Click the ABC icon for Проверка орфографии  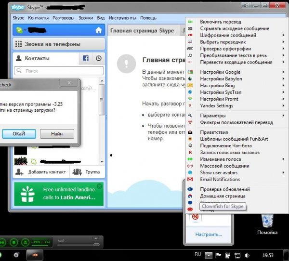click(190, 49)
